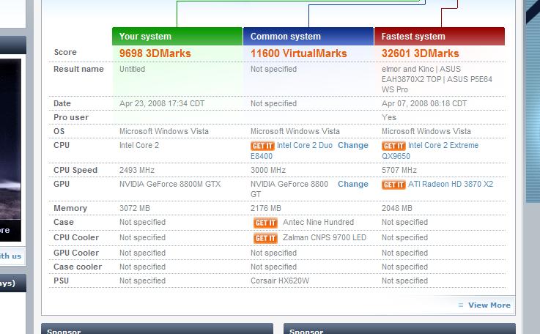Click the 2493 MHz CPU speed
Viewport: 540px width, 334px height.
pyautogui.click(x=137, y=170)
